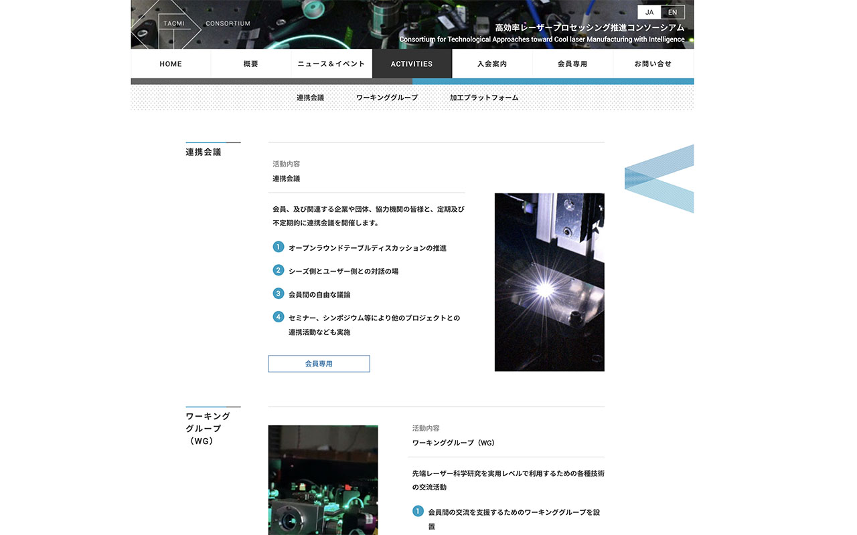Click text 会員間の交流を支援するためのワーキンググループを設置
Screen dimensions: 857x535
(514, 519)
